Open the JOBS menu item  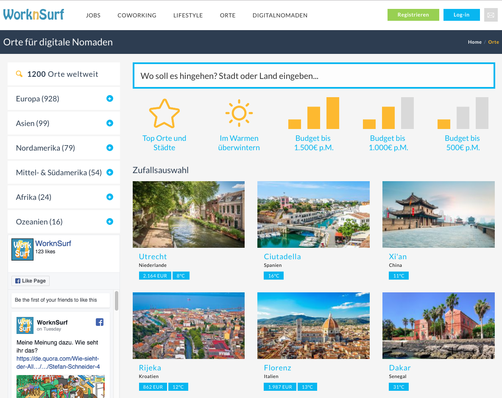point(93,15)
